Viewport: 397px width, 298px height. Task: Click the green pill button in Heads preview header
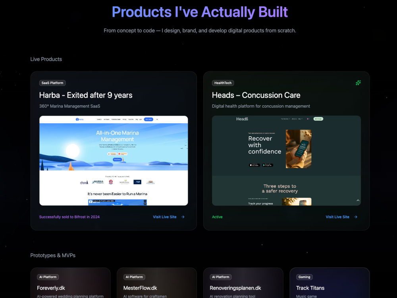318,119
